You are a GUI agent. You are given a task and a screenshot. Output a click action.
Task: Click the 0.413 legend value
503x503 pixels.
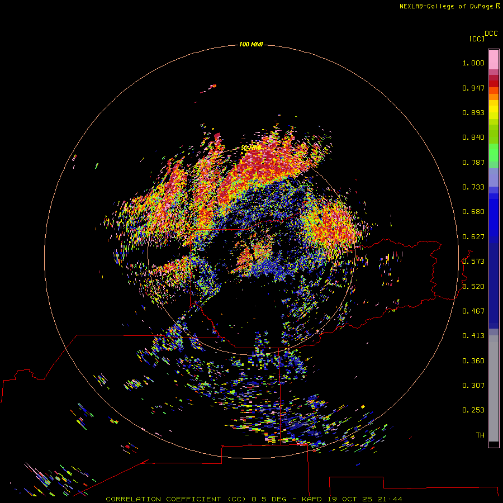[x=473, y=336]
